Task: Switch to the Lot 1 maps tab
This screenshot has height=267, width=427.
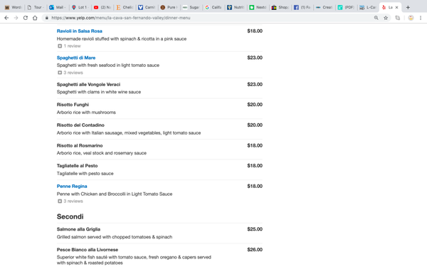Action: point(80,7)
